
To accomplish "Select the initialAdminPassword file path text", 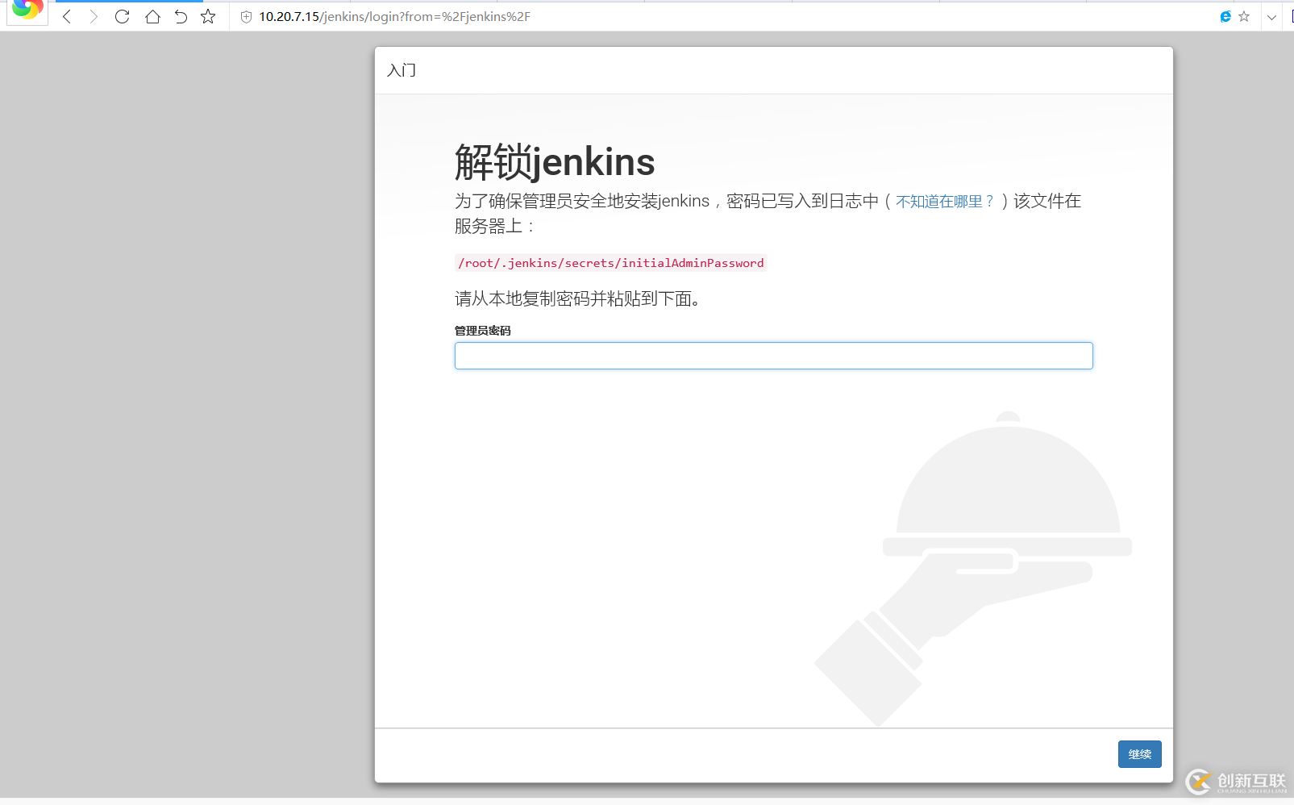I will click(x=610, y=263).
